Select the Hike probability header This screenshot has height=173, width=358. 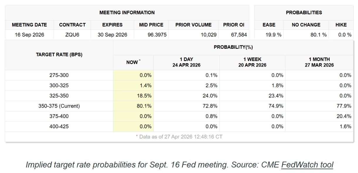click(341, 25)
